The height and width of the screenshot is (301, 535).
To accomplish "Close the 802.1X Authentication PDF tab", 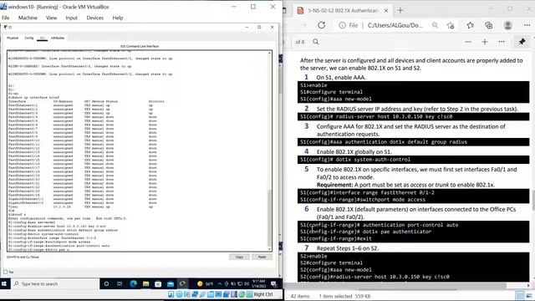I will coord(386,11).
